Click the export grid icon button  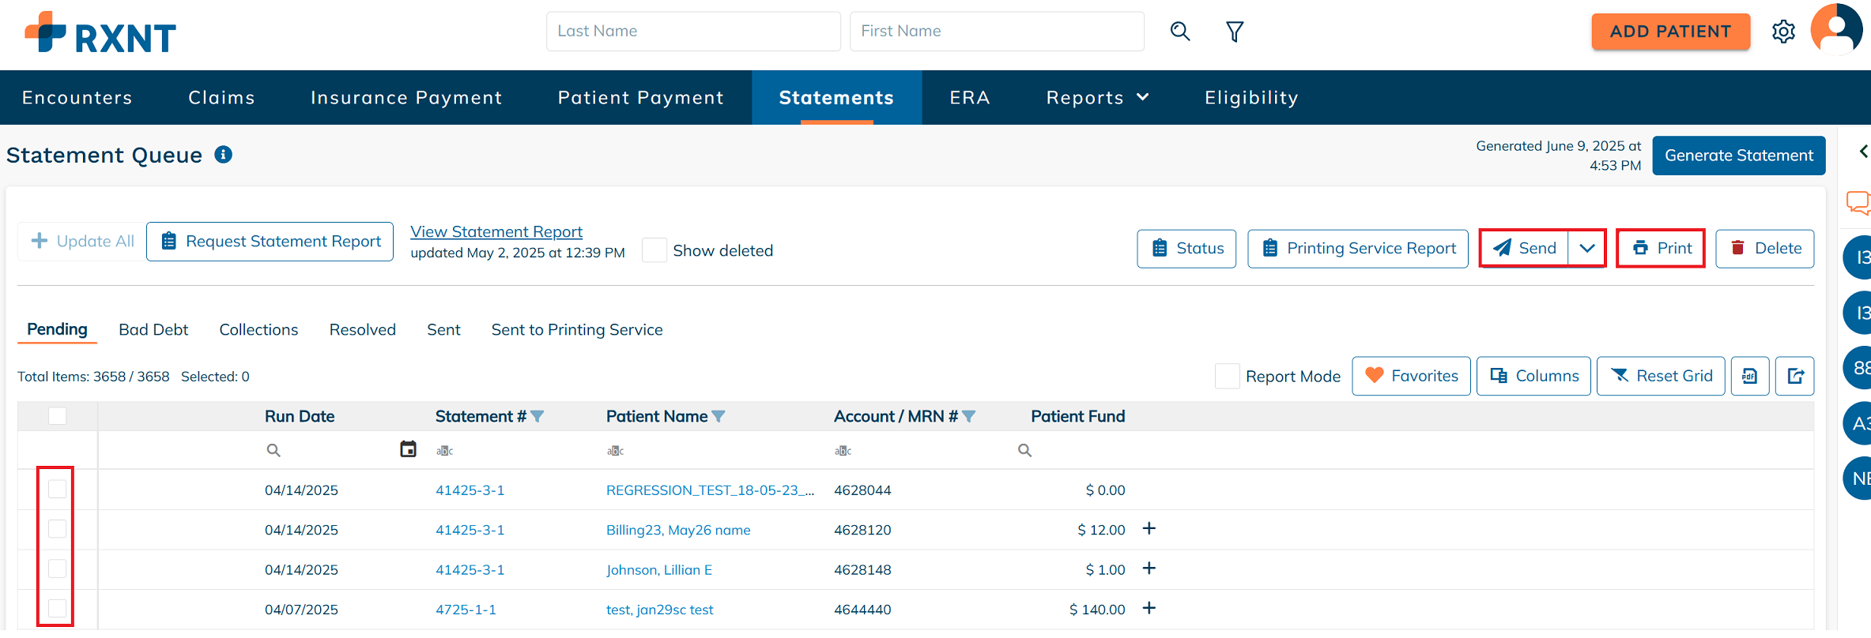click(x=1795, y=376)
